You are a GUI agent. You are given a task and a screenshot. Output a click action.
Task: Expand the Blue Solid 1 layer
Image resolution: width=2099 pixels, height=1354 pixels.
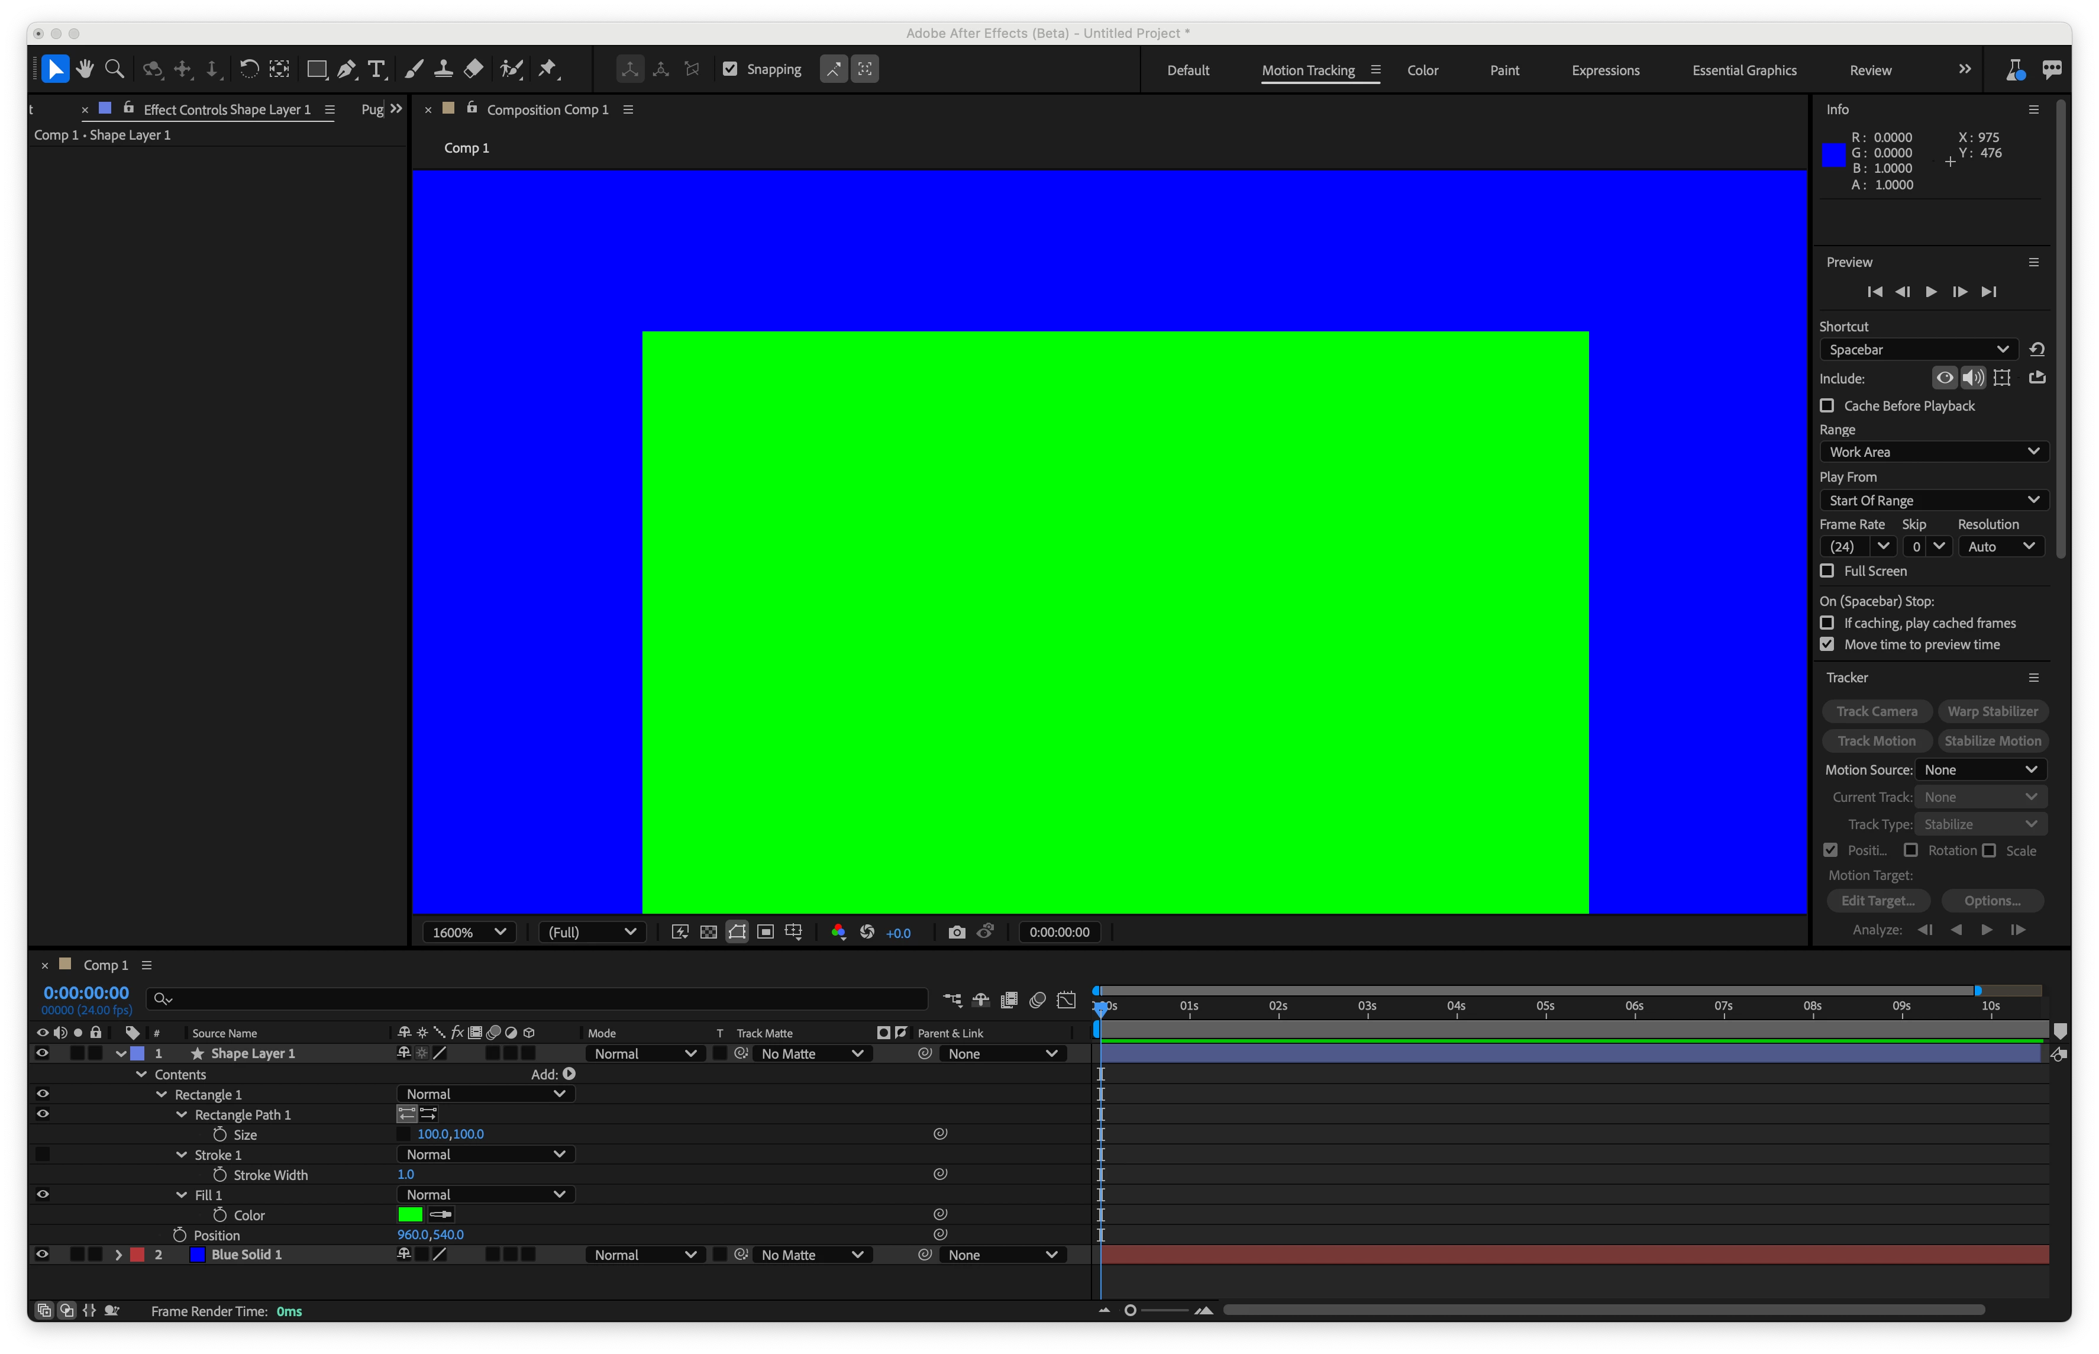pyautogui.click(x=119, y=1255)
